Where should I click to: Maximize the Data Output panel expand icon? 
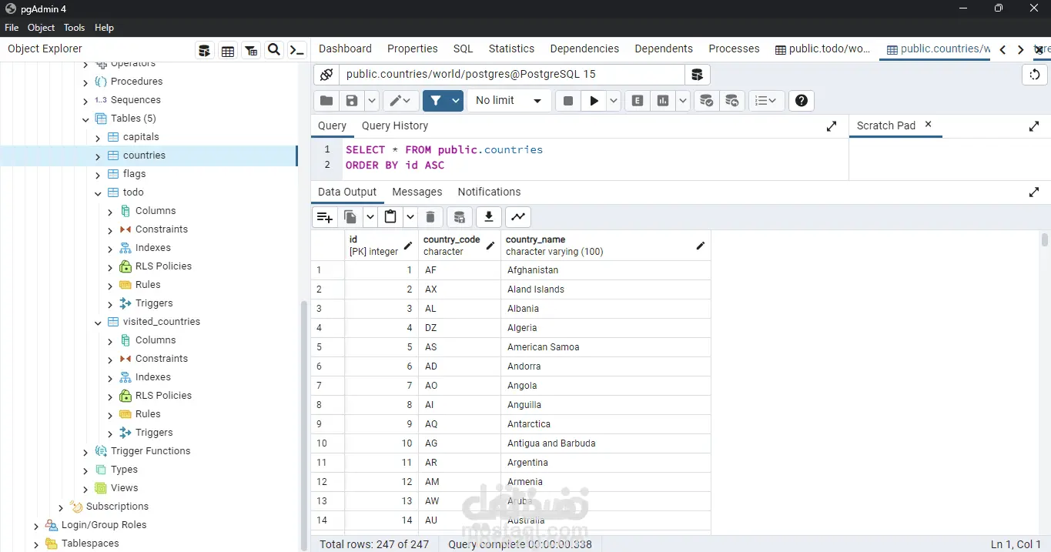click(x=1034, y=192)
